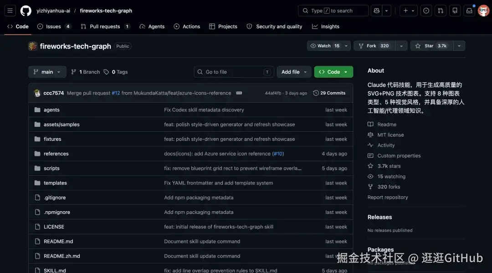Image resolution: width=492 pixels, height=273 pixels.
Task: Select the Code tab
Action: coord(18,27)
